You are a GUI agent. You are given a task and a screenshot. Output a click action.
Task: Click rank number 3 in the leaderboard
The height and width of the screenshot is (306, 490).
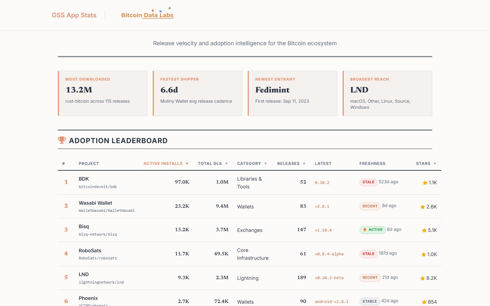click(66, 230)
